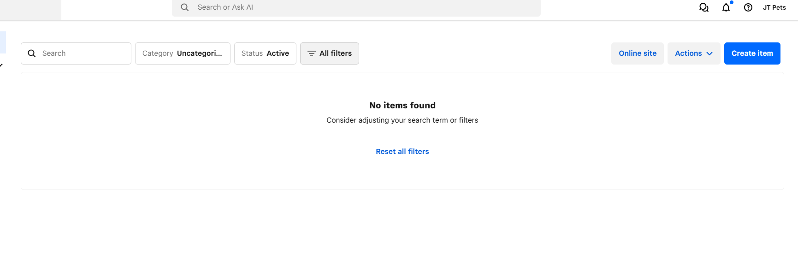
Task: Open the help question mark icon
Action: pyautogui.click(x=748, y=7)
